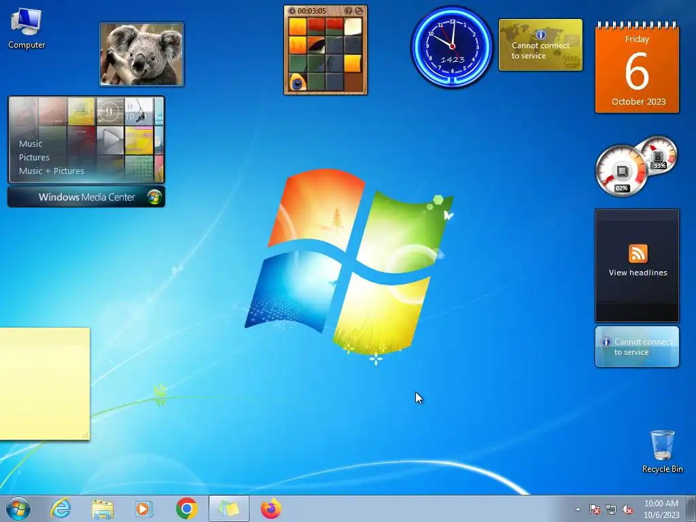Launch Firefox from taskbar
The image size is (696, 522).
[x=271, y=508]
